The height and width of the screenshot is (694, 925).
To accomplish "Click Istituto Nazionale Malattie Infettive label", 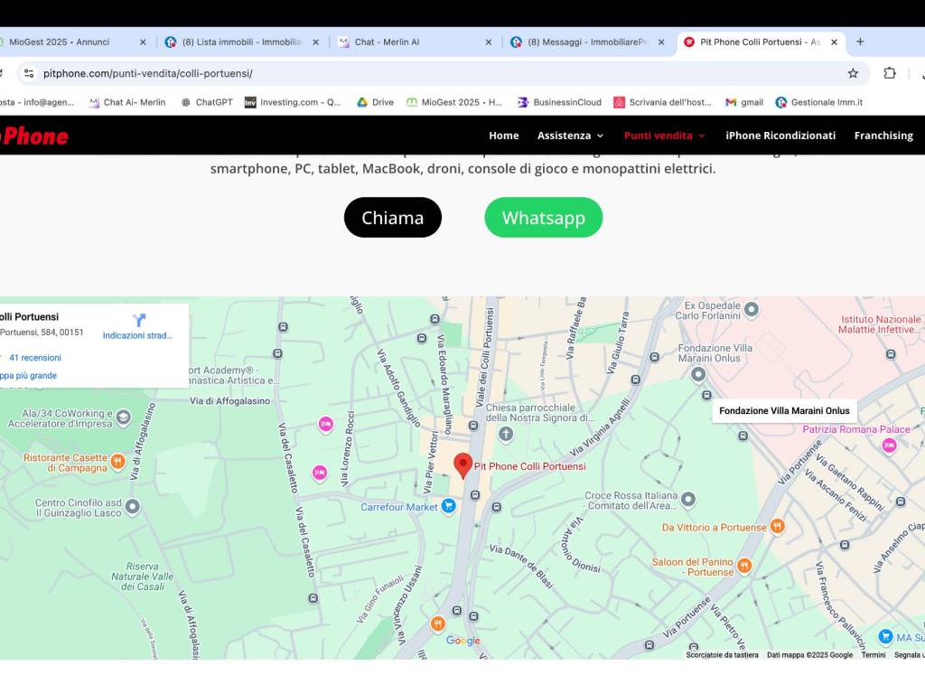I will [880, 324].
